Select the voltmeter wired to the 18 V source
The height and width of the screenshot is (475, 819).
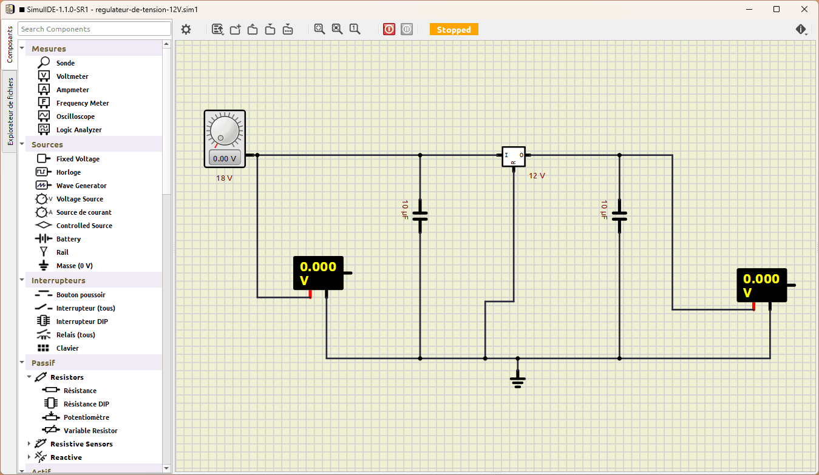[x=319, y=273]
